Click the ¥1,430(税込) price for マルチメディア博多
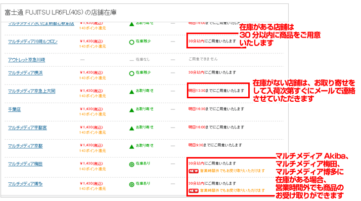The width and height of the screenshot is (361, 201). (x=91, y=184)
